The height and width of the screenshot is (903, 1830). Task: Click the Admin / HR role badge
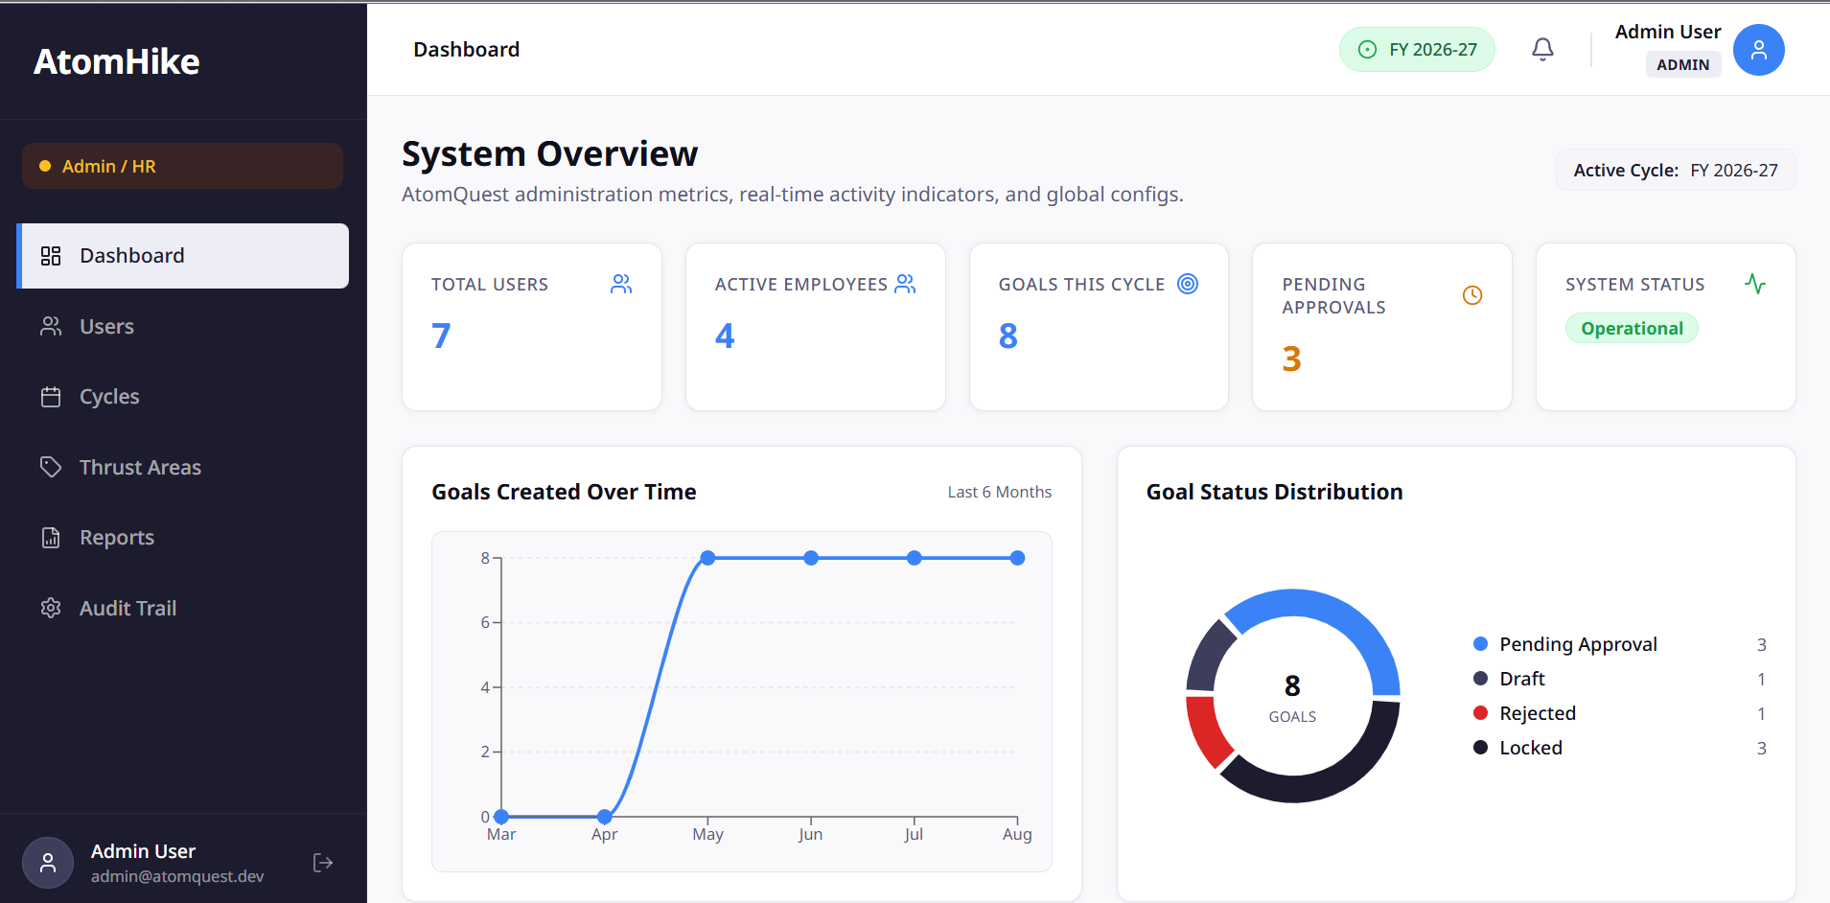pyautogui.click(x=182, y=166)
